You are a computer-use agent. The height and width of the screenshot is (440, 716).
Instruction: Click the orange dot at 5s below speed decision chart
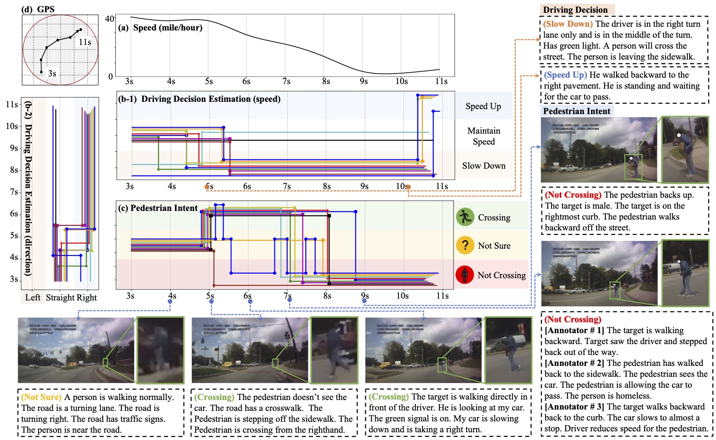tap(207, 186)
